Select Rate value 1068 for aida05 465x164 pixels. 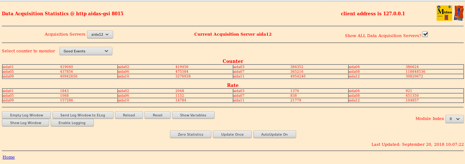[x=64, y=96]
